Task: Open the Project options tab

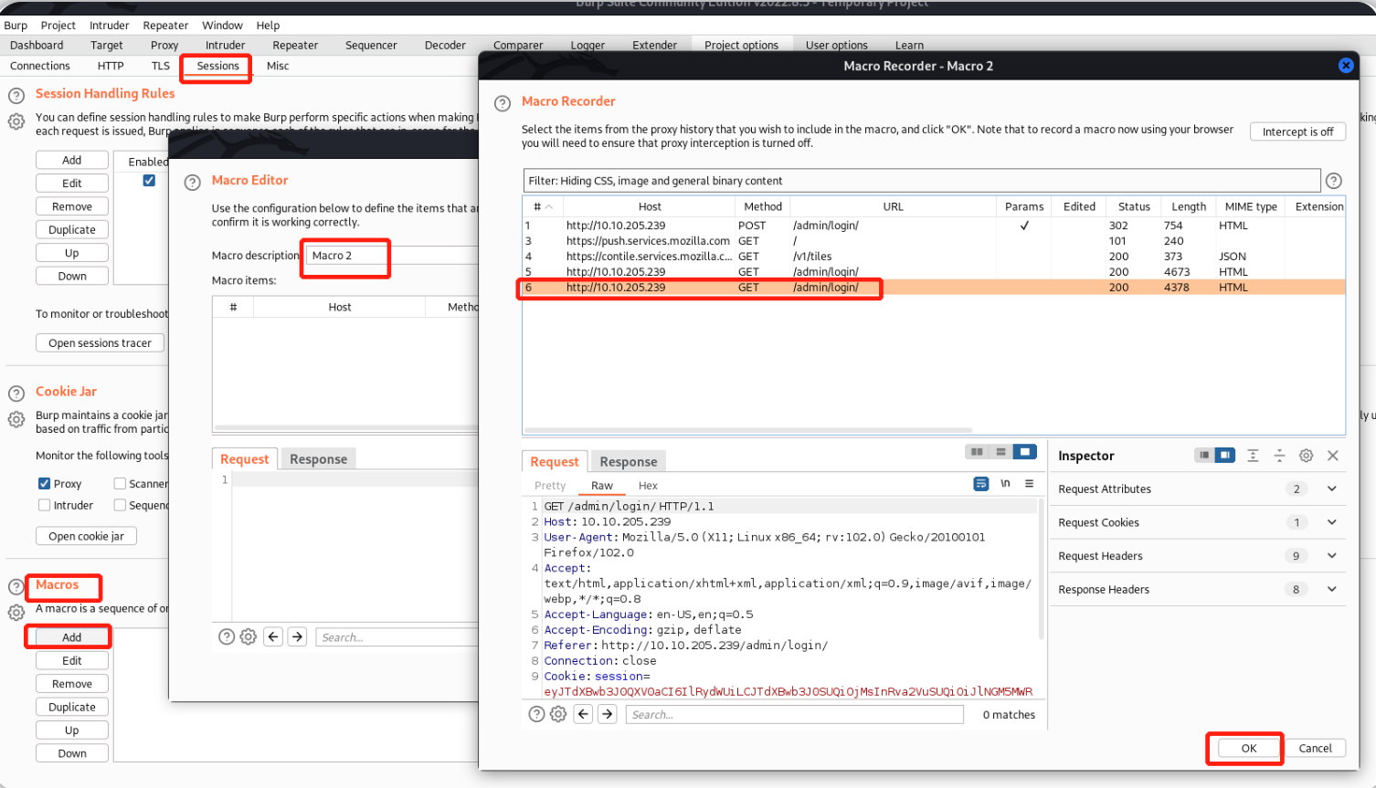Action: [741, 45]
